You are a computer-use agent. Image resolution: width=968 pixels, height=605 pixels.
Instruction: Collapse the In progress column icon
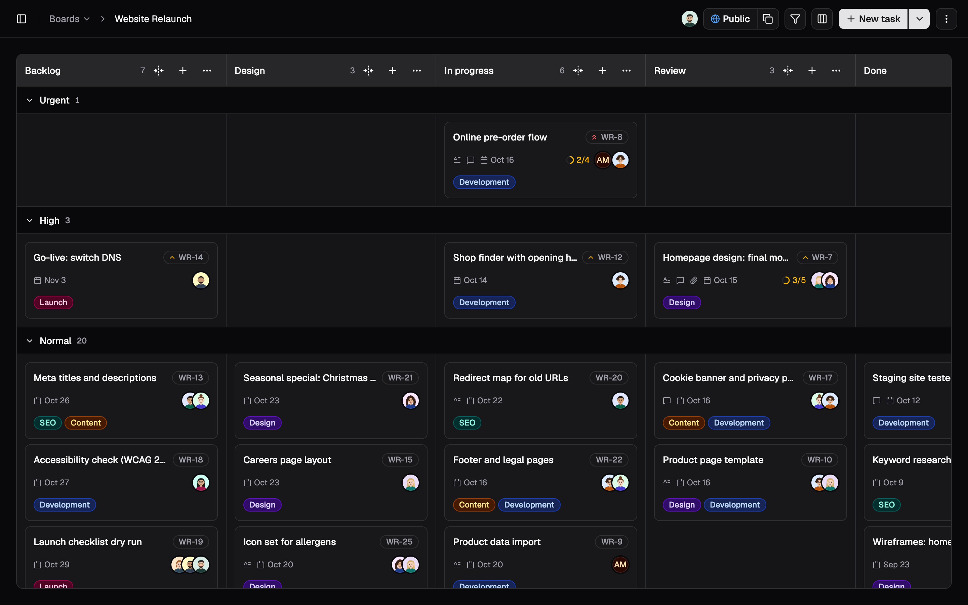click(578, 71)
